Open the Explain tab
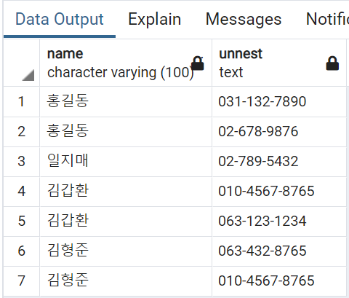The height and width of the screenshot is (298, 349). pos(154,19)
